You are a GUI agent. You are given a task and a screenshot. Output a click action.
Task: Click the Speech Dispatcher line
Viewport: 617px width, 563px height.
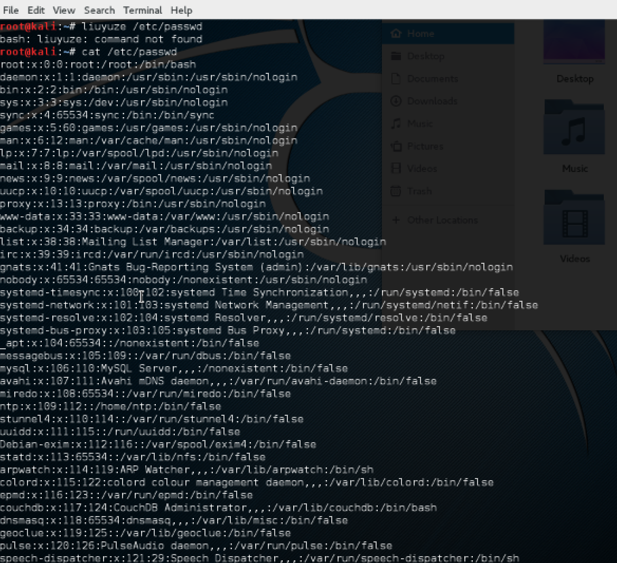[x=260, y=558]
